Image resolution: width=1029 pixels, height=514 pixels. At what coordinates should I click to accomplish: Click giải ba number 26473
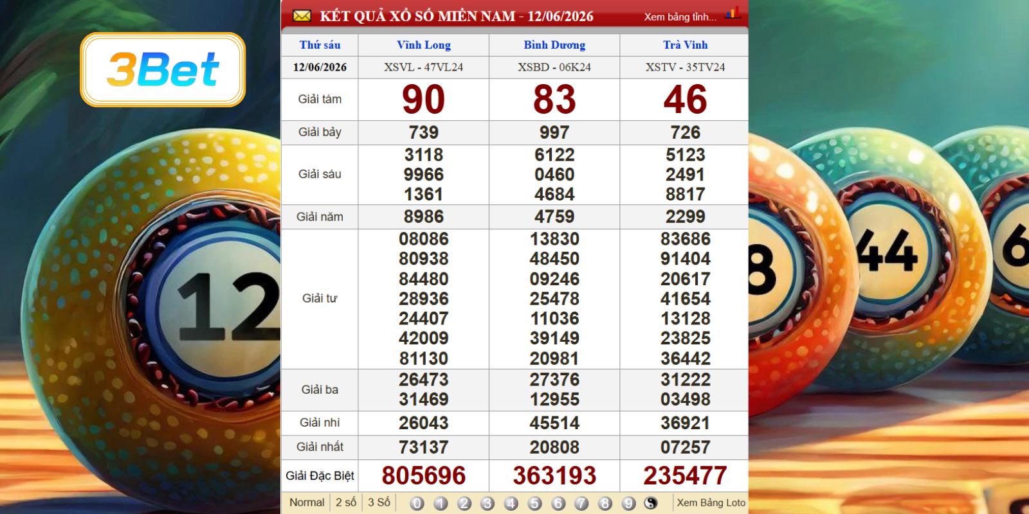[424, 380]
